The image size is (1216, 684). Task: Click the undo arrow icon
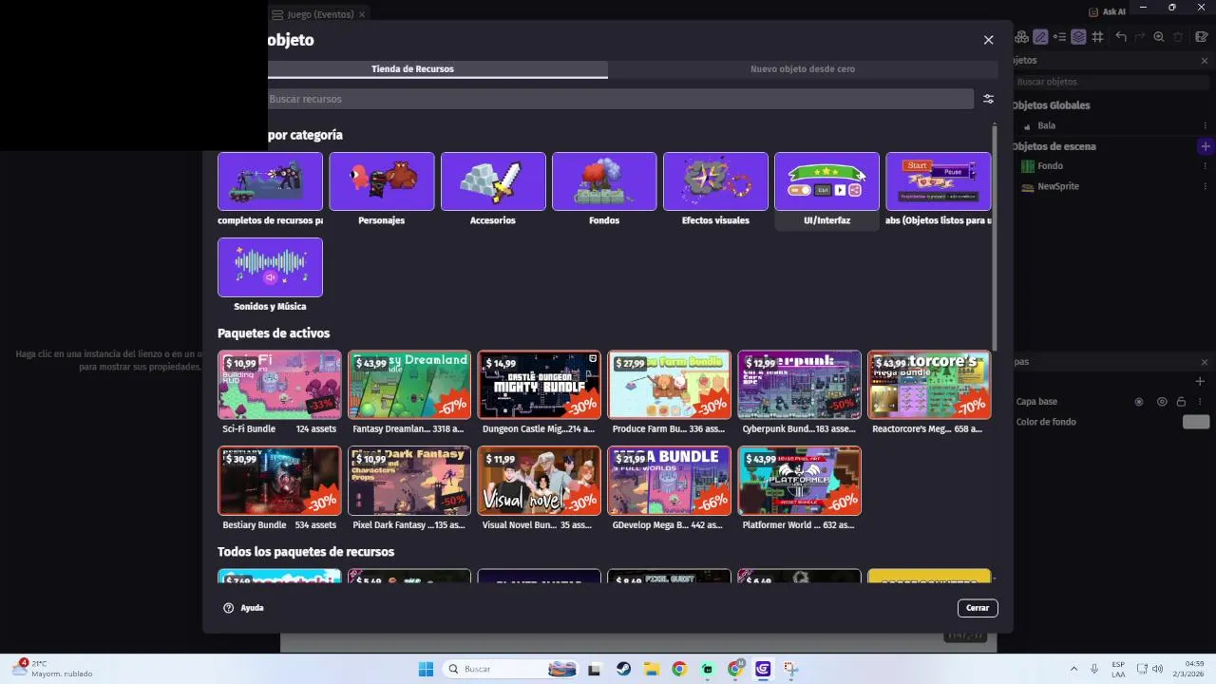[x=1121, y=37]
